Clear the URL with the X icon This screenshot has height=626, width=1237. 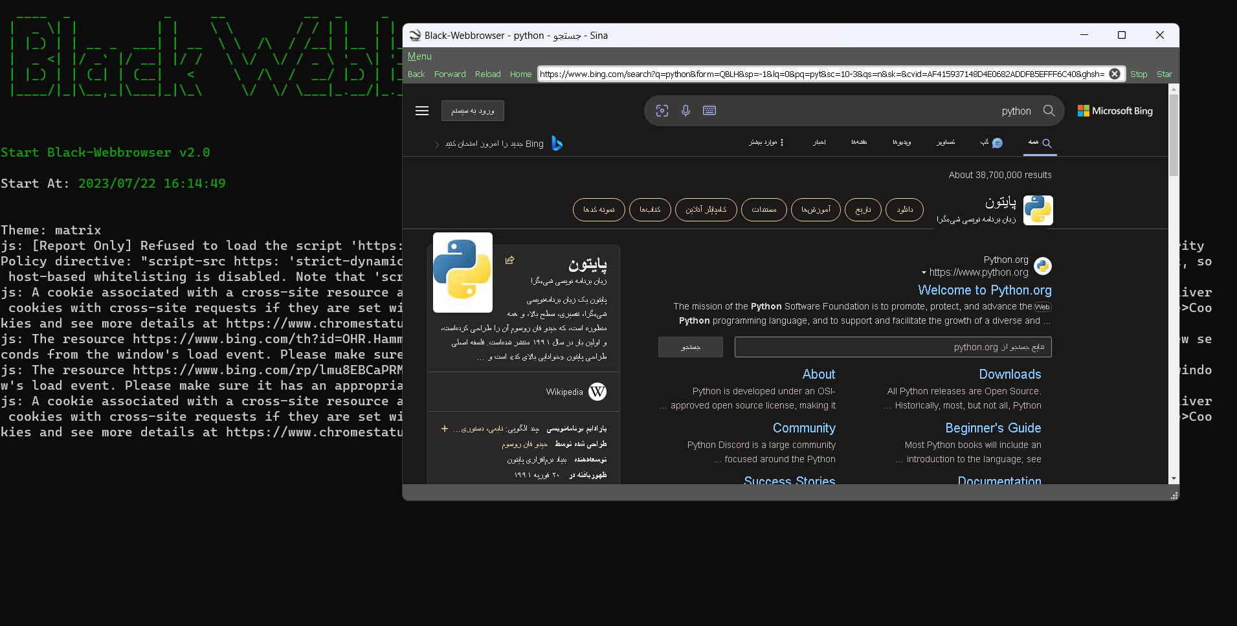1115,74
